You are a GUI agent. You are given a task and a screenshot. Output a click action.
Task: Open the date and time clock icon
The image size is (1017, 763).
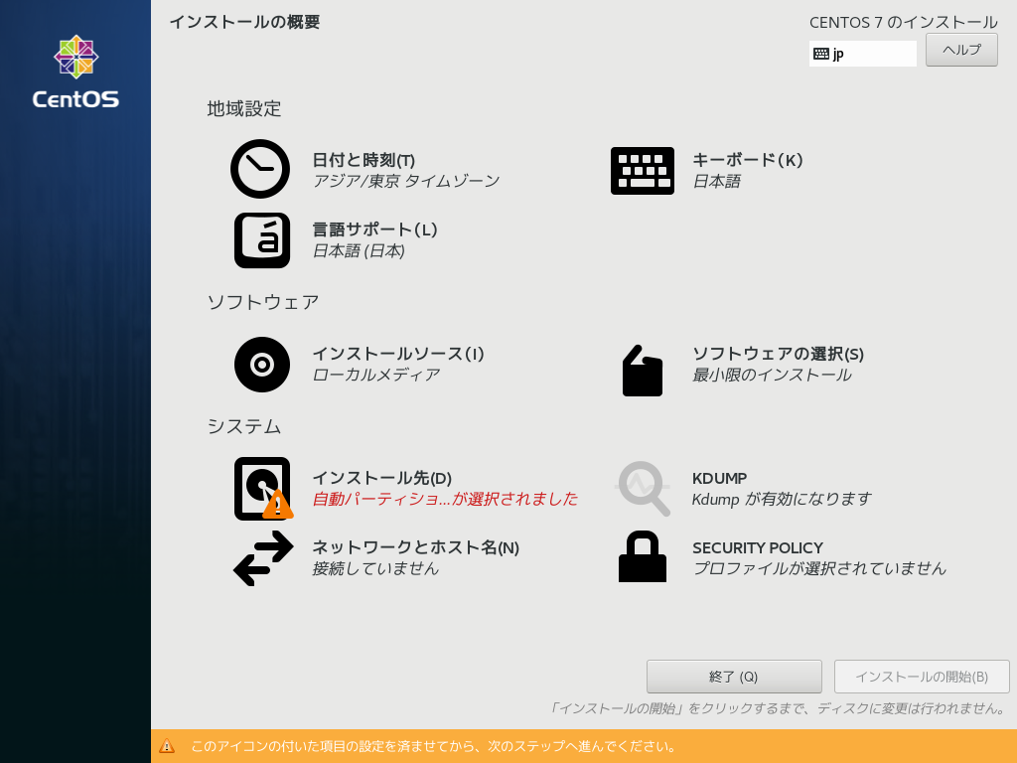[260, 169]
